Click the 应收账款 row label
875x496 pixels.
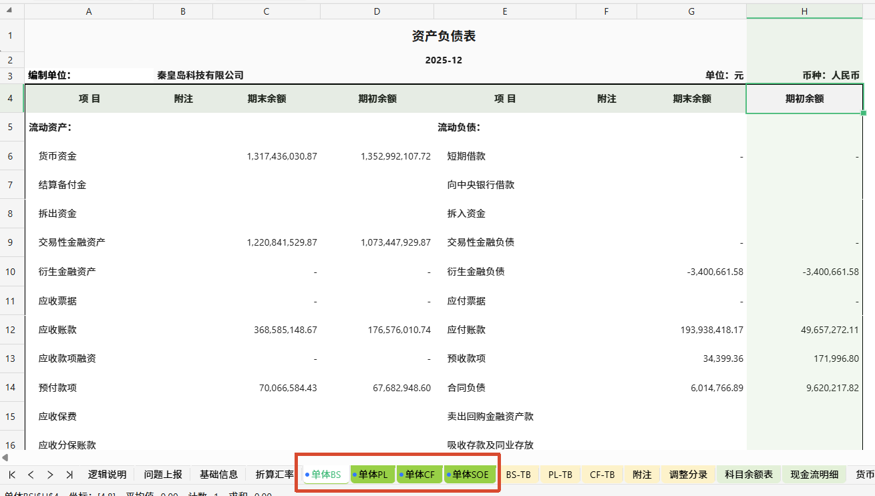point(57,330)
